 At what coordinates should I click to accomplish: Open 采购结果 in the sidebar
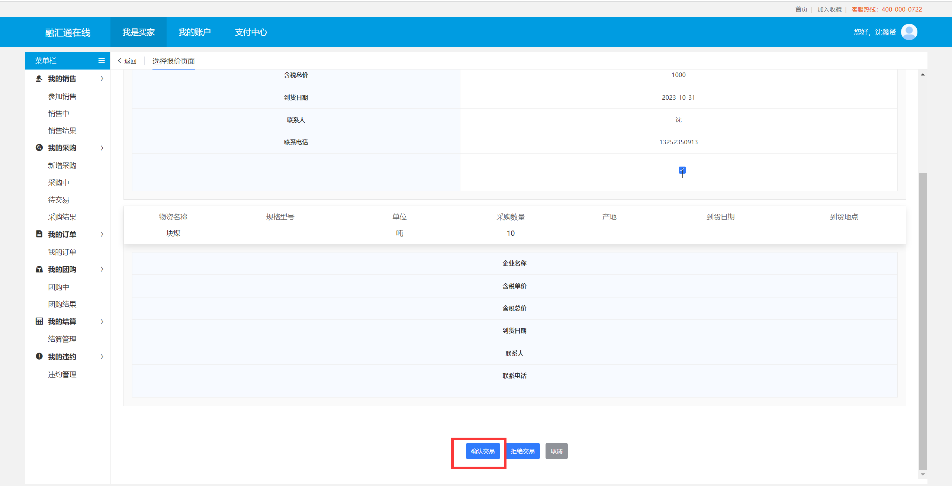coord(62,217)
